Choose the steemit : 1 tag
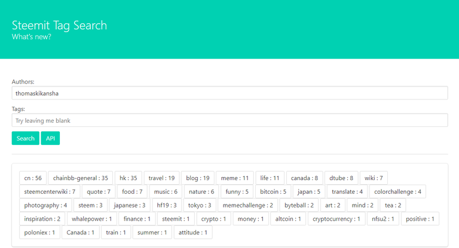 [176, 219]
